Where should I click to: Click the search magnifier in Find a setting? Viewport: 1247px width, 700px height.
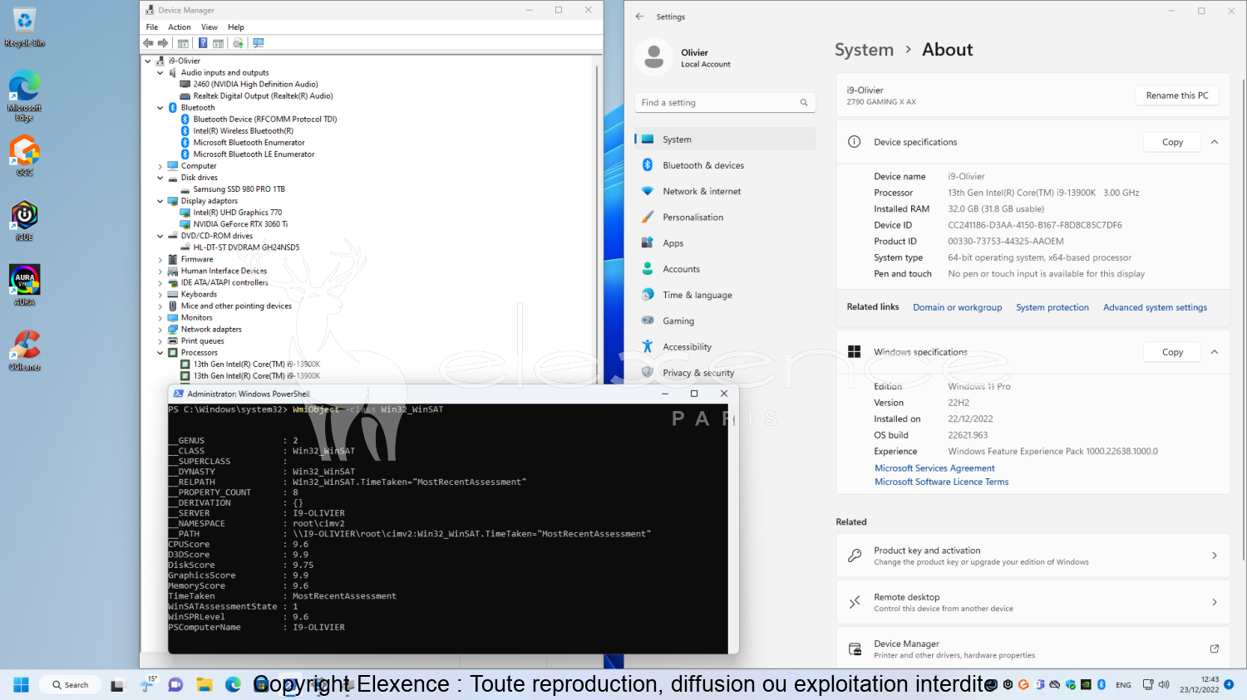tap(804, 103)
